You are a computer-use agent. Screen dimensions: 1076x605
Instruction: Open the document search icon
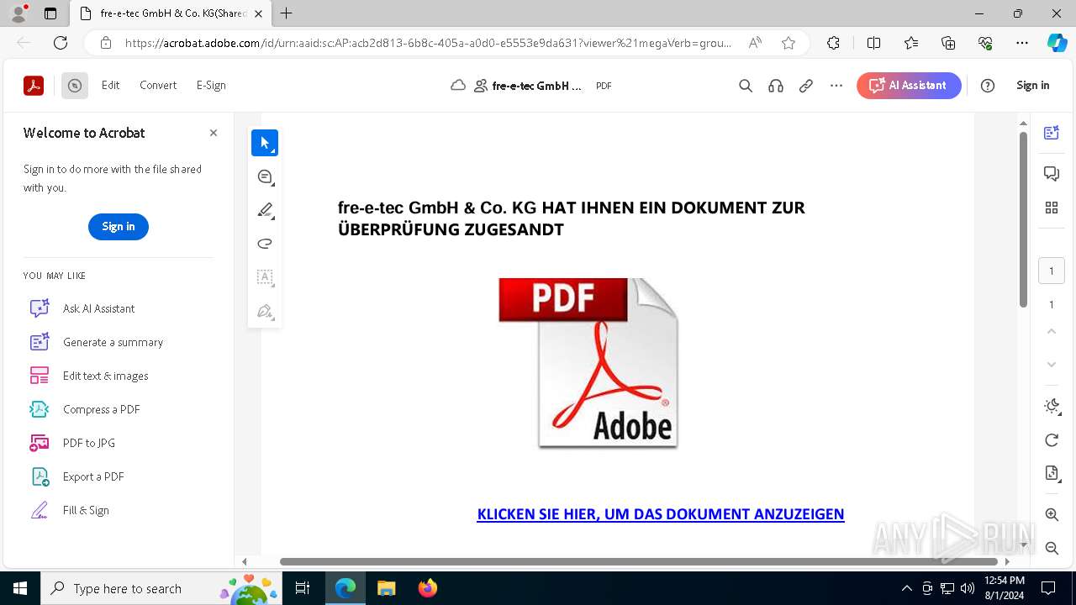[x=746, y=86]
